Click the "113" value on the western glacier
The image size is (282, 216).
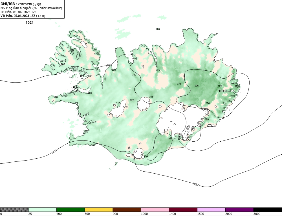[x=118, y=103]
